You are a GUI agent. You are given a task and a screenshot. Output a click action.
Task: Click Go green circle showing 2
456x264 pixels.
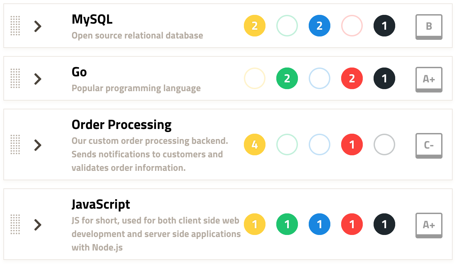pos(287,78)
